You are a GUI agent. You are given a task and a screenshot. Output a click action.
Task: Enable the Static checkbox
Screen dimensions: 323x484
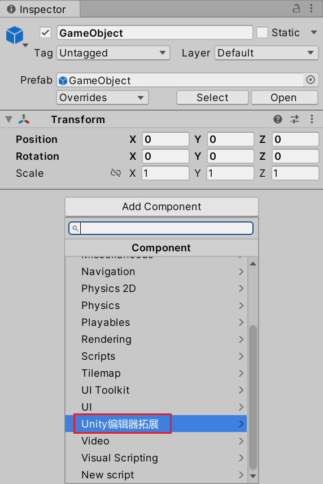pos(262,32)
